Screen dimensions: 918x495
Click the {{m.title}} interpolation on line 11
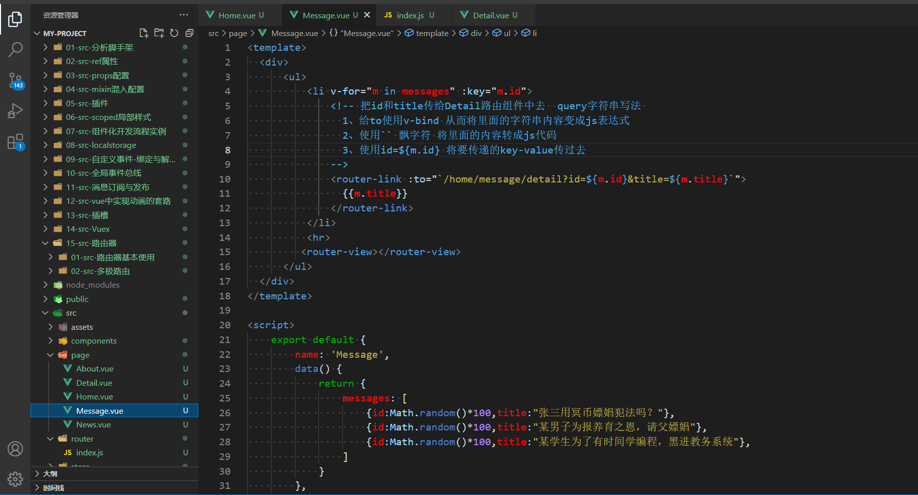[x=375, y=193]
